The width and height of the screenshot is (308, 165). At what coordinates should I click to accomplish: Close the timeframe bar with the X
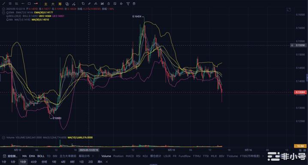click(x=107, y=162)
